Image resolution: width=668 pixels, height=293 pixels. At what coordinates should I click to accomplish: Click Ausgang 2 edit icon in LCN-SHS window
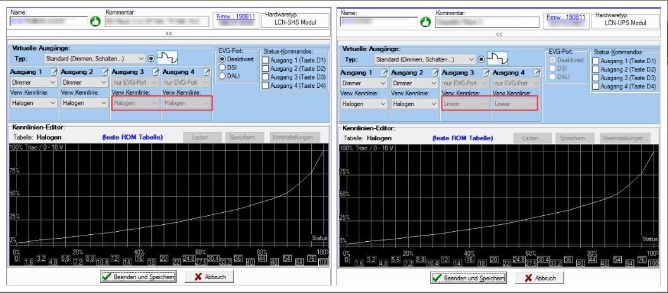[x=105, y=73]
